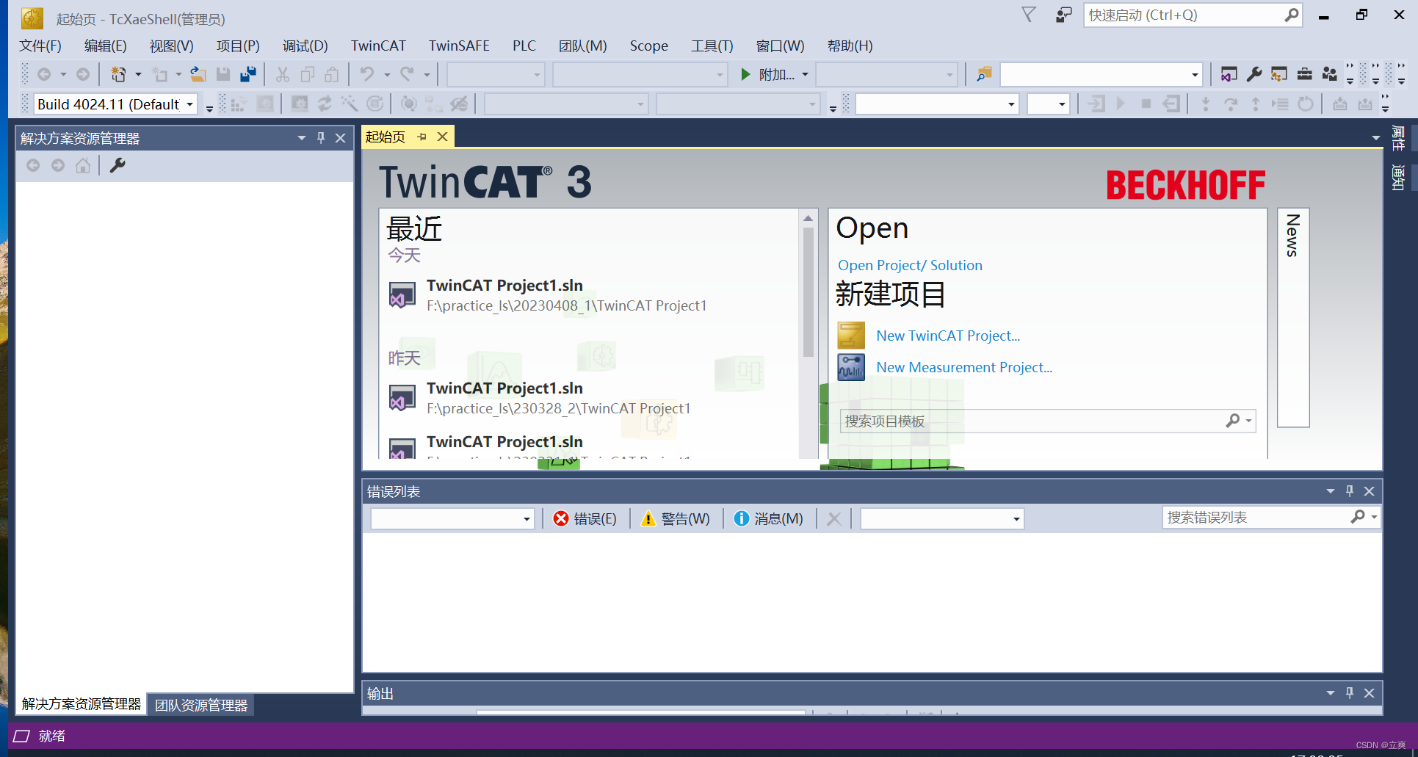This screenshot has height=757, width=1418.
Task: Click the Cut scissors icon
Action: tap(283, 74)
